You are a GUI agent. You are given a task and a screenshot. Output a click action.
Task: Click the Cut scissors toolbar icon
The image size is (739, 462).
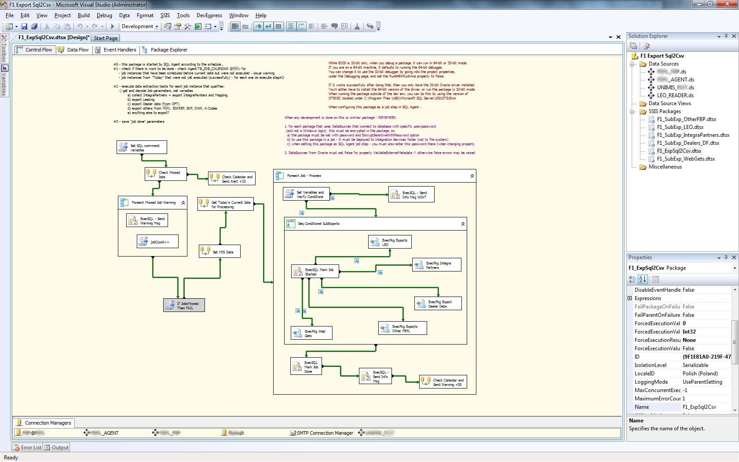(47, 27)
